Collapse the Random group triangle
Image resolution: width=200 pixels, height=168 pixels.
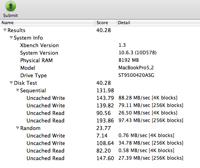(17, 128)
